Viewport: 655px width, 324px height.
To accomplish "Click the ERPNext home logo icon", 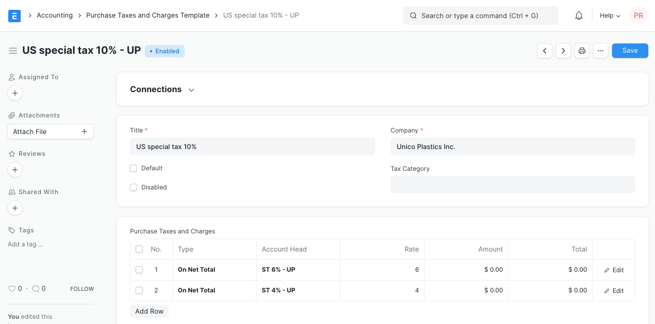I will coord(14,16).
